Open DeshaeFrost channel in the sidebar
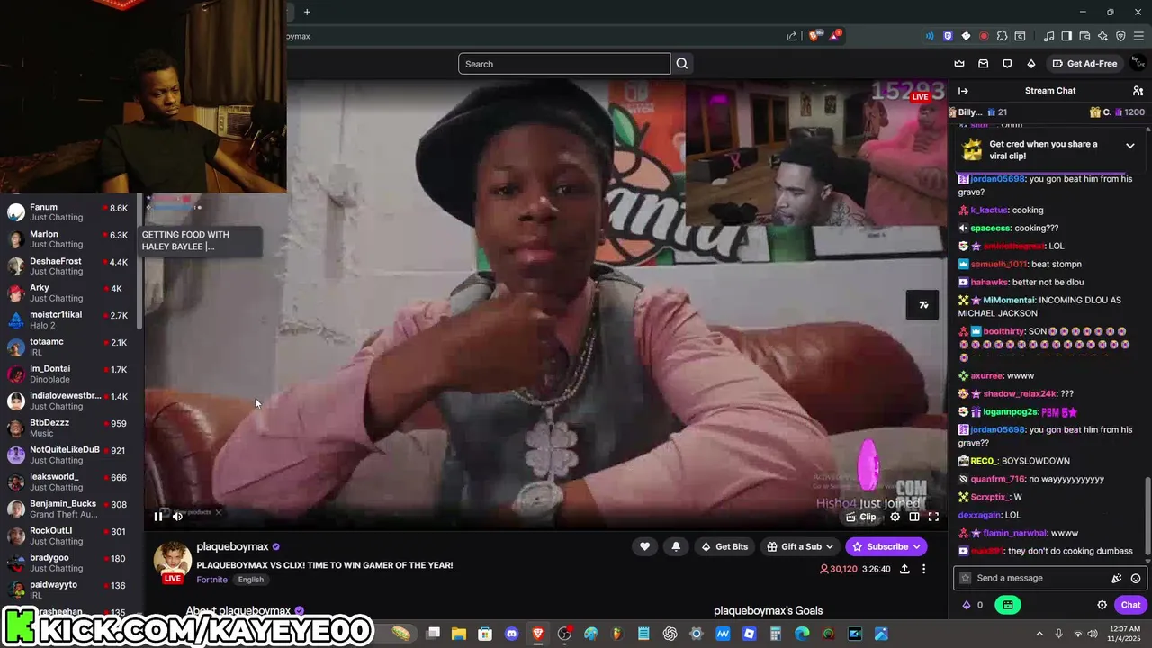The height and width of the screenshot is (648, 1152). [69, 266]
